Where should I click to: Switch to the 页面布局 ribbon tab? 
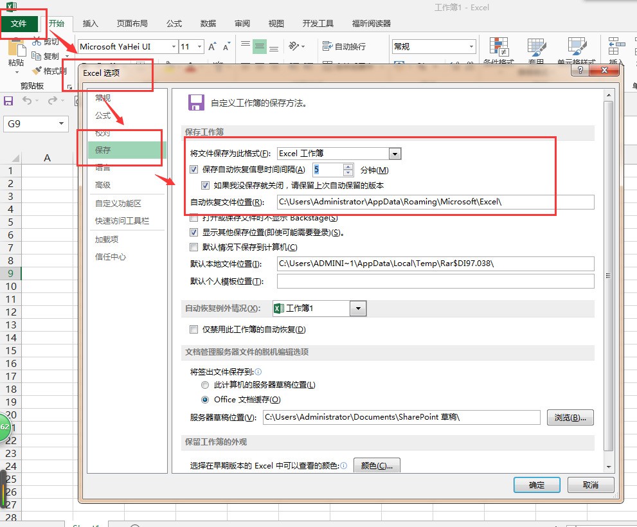pos(132,24)
